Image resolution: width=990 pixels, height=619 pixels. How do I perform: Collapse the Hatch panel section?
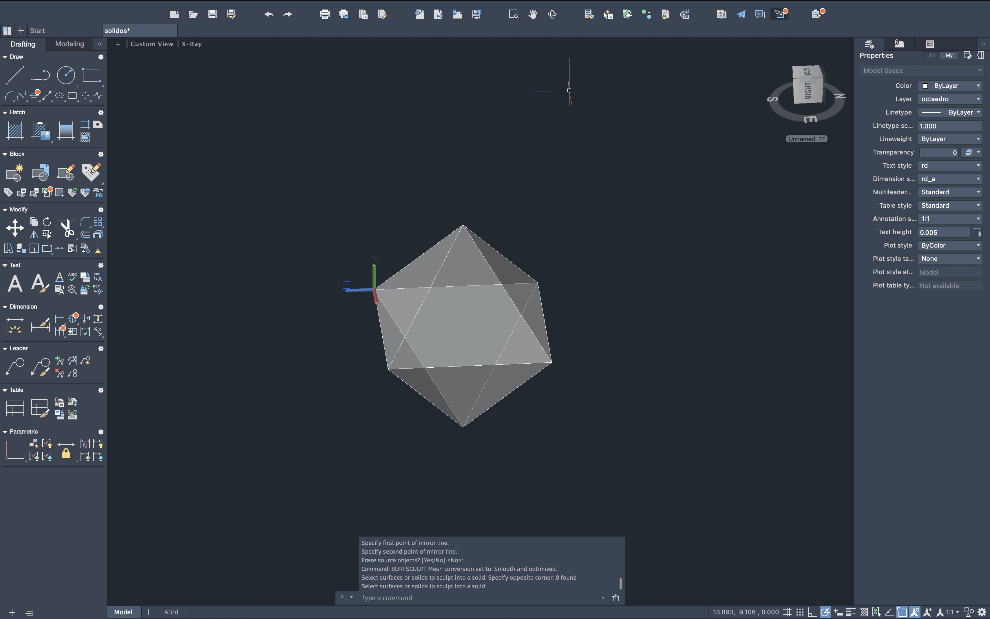[5, 113]
